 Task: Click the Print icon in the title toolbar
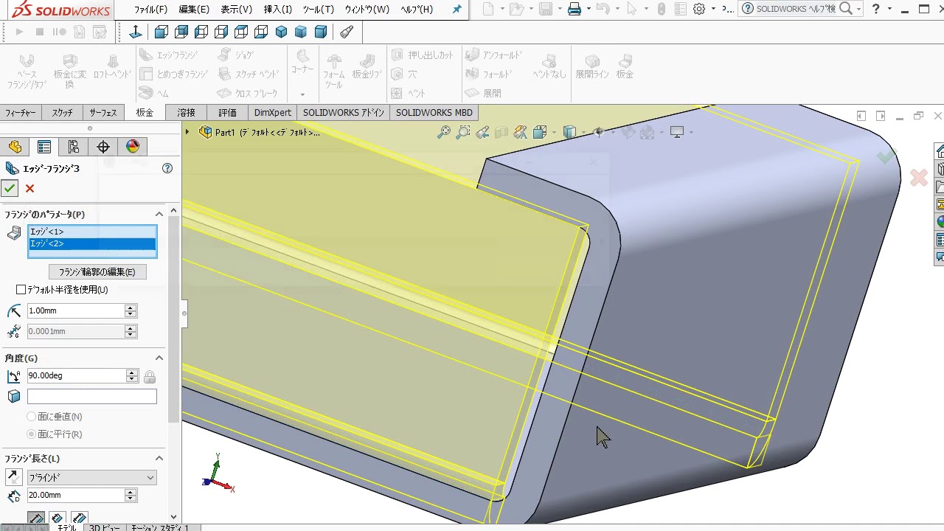coord(575,9)
